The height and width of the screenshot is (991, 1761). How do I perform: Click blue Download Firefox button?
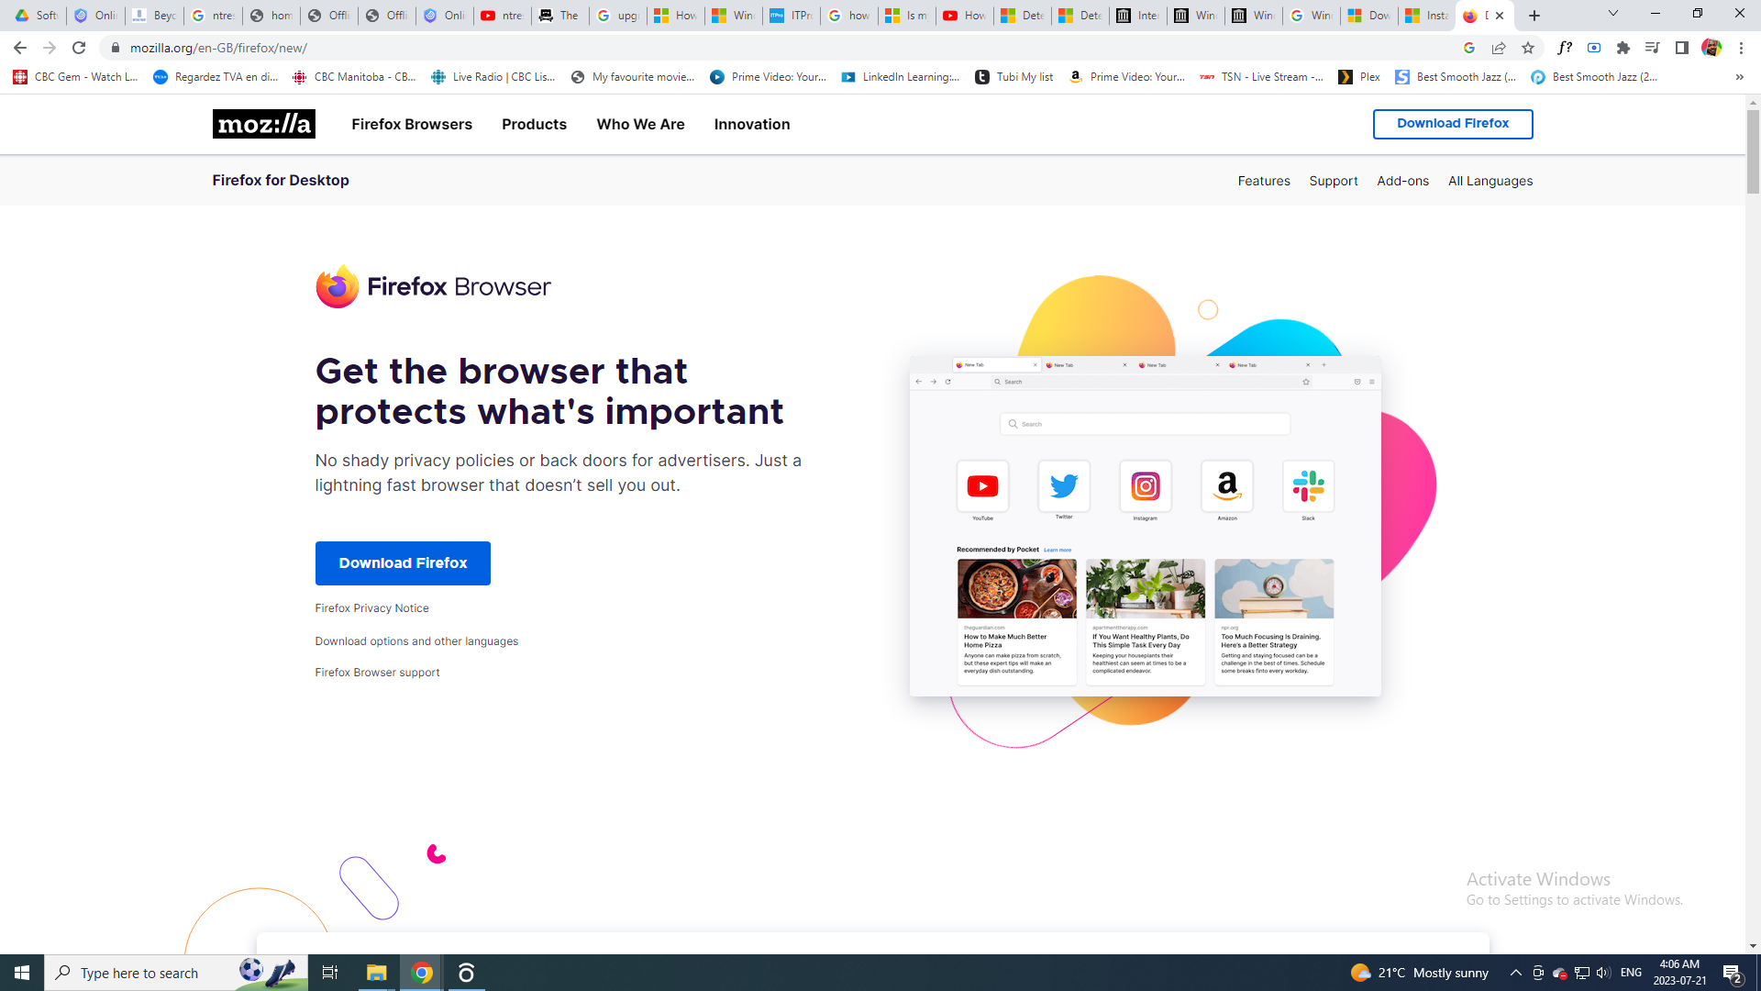[403, 563]
